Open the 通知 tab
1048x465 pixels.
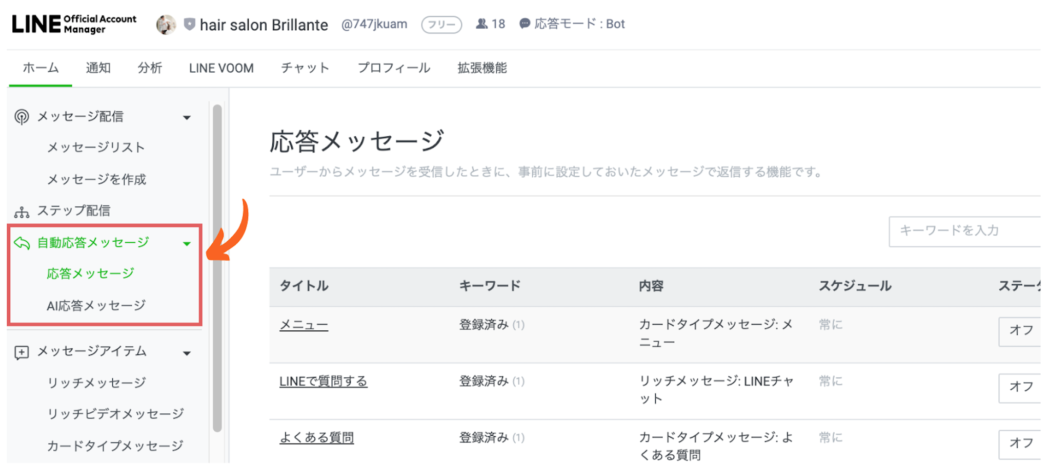(x=98, y=68)
